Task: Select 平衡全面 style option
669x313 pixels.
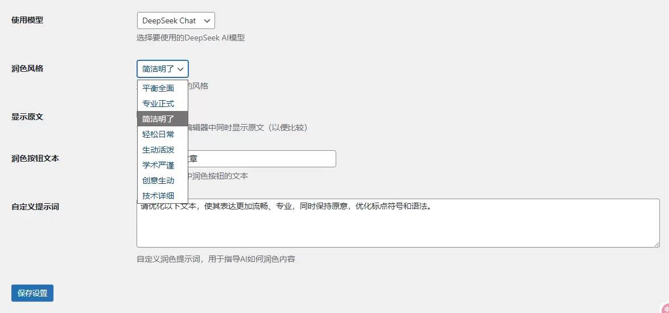Action: [162, 88]
